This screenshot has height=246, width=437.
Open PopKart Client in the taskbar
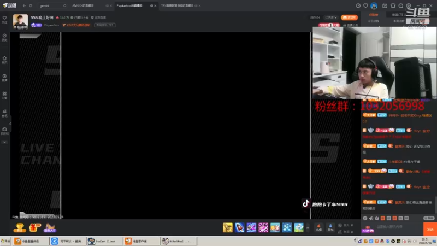coord(105,241)
